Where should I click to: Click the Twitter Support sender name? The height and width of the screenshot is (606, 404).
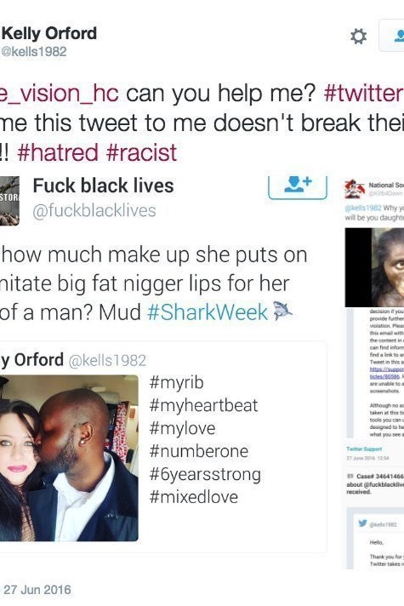click(364, 449)
